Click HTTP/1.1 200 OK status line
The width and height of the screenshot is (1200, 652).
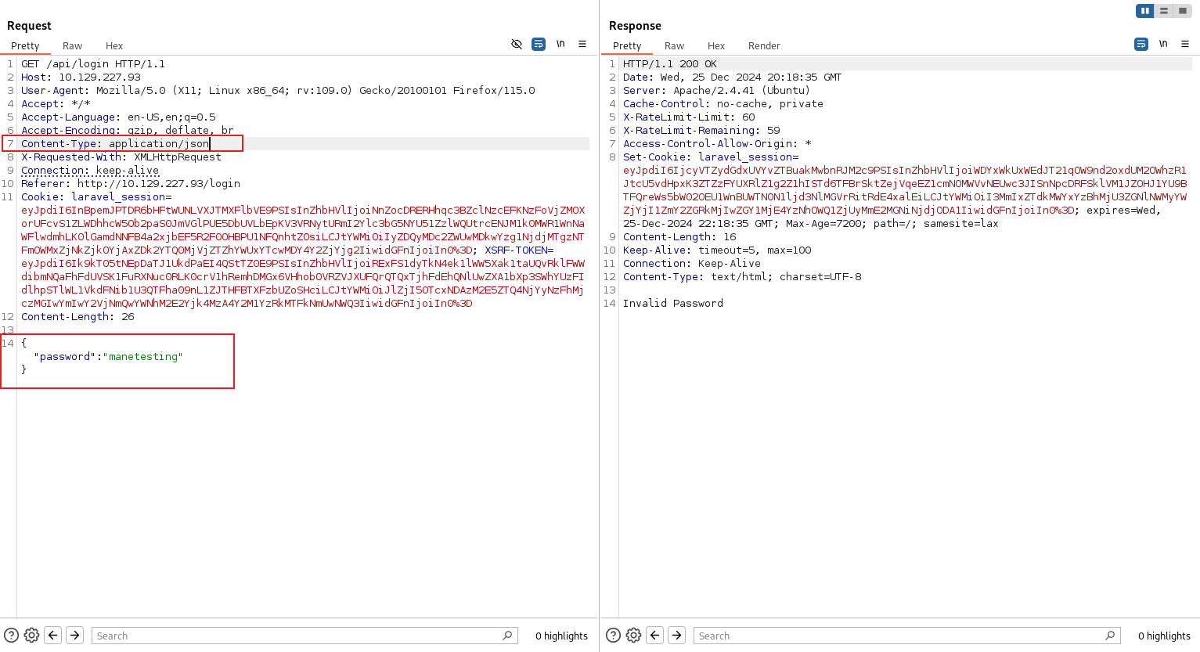pos(670,64)
